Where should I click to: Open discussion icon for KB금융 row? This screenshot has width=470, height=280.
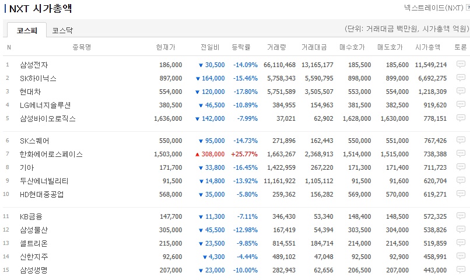click(x=461, y=216)
